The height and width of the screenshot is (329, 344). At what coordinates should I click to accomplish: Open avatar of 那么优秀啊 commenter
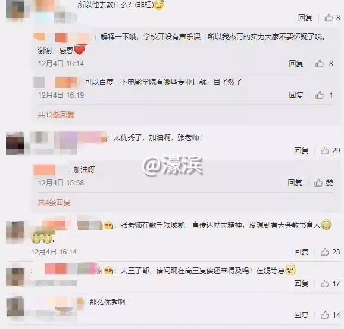[x=15, y=306]
